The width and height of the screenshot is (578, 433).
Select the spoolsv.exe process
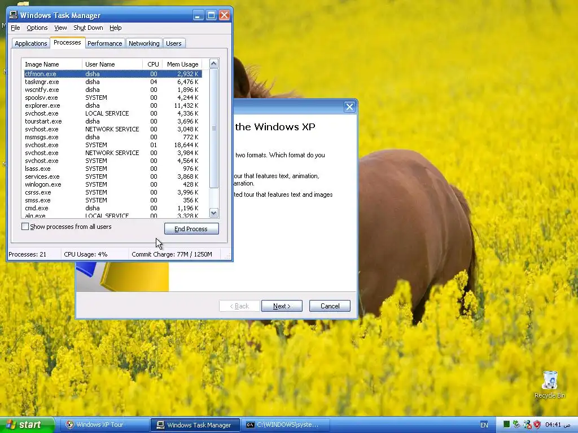point(113,98)
